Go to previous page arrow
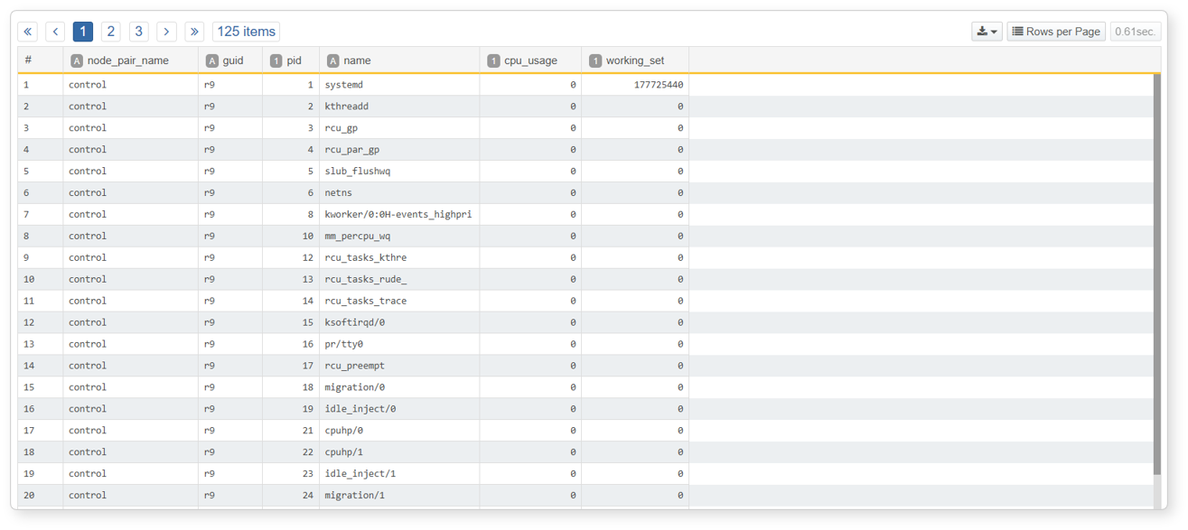This screenshot has width=1188, height=530. click(55, 32)
